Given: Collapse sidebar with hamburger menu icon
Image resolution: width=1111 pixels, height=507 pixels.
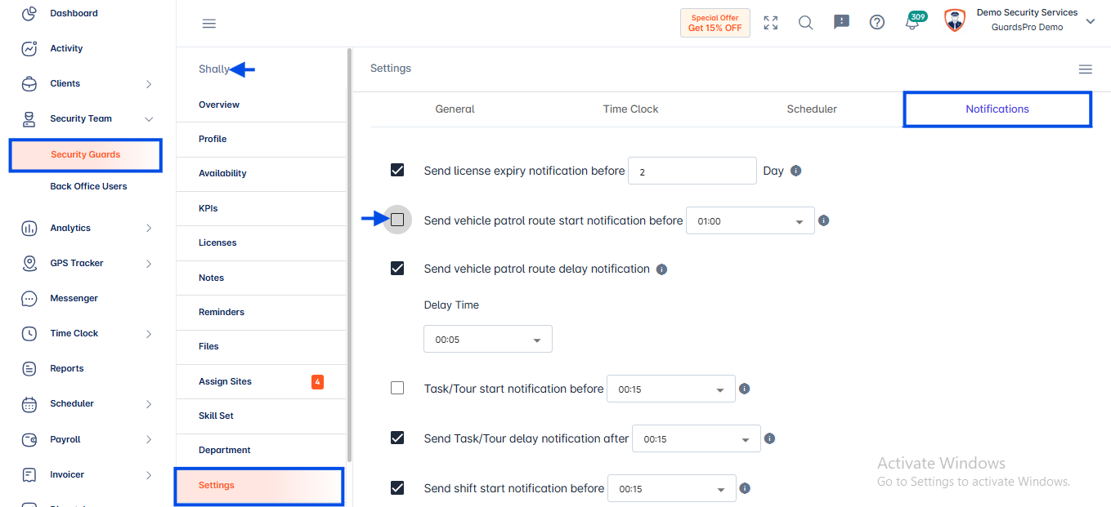Looking at the screenshot, I should point(209,24).
